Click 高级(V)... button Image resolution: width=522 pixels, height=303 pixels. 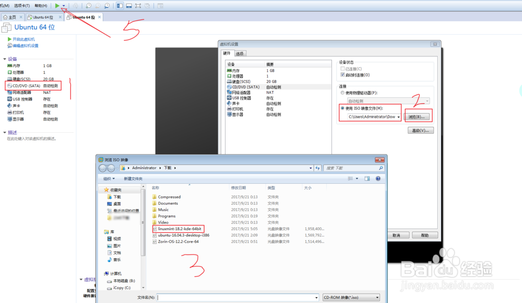(x=420, y=131)
